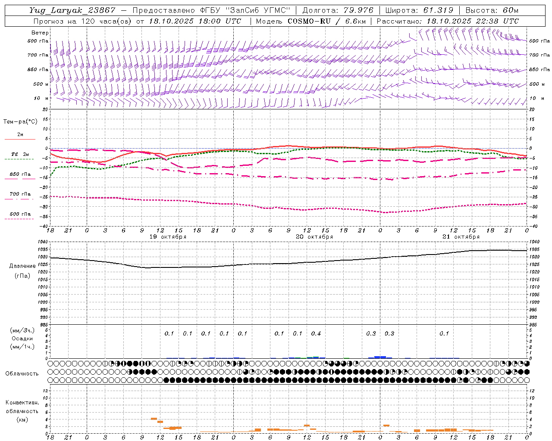The height and width of the screenshot is (441, 552).
Task: Click the forecast start time 18.10.2025 18:00 UTC
Action: [x=195, y=21]
